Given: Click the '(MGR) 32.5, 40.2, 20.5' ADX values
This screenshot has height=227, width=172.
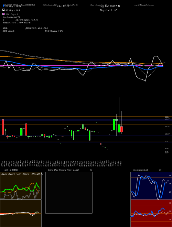Looking at the screenshot, I should [36, 28].
